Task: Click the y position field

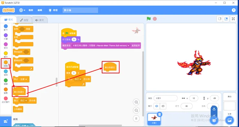Action: click(214, 98)
